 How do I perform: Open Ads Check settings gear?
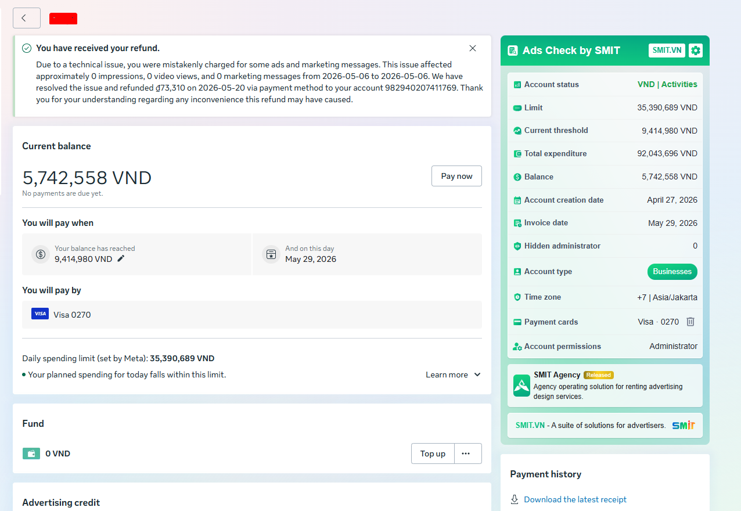[x=696, y=51]
